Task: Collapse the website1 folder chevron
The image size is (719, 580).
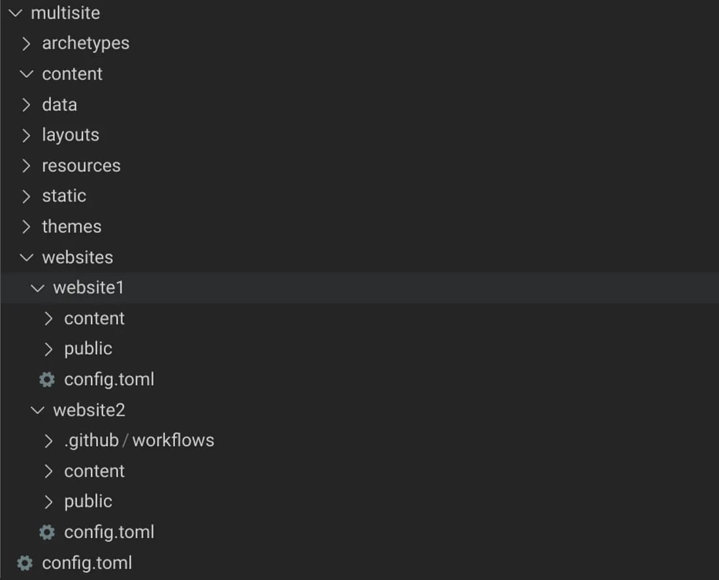Action: [38, 288]
